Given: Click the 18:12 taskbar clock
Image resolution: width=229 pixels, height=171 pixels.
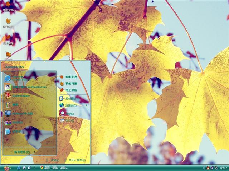Looking at the screenshot, I should pyautogui.click(x=223, y=168).
